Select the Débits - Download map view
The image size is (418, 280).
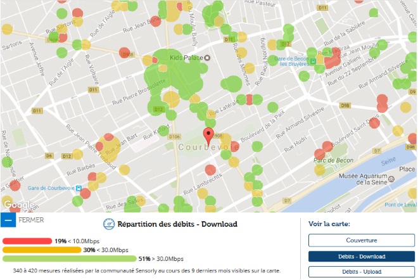362,256
